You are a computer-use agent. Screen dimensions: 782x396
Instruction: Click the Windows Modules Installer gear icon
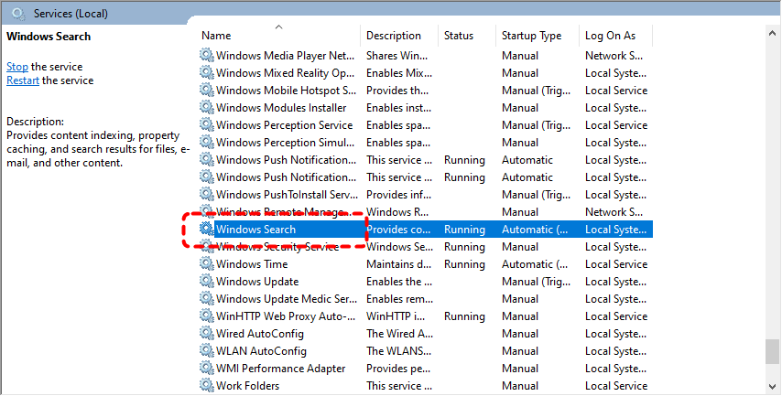click(207, 108)
